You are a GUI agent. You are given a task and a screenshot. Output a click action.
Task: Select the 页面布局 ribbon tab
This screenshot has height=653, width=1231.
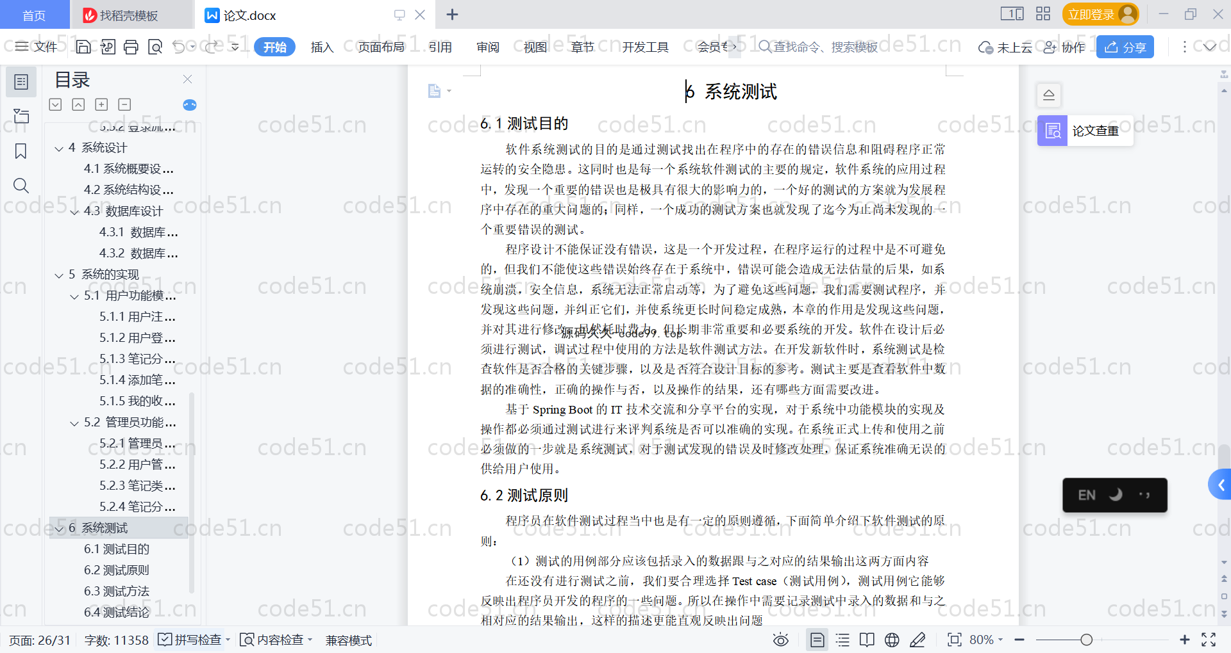click(x=381, y=47)
